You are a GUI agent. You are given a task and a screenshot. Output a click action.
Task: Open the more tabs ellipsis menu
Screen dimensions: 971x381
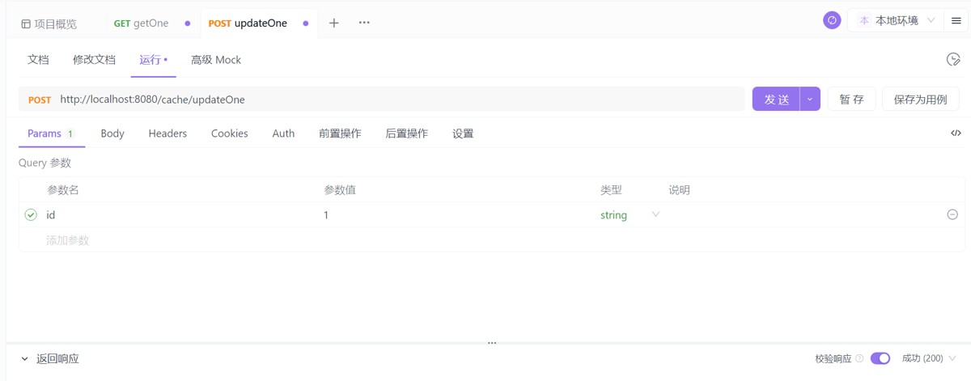[x=364, y=23]
